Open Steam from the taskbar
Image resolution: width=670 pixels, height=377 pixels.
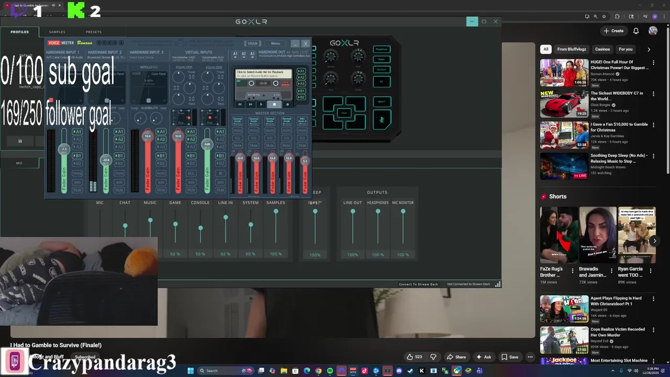pyautogui.click(x=410, y=371)
